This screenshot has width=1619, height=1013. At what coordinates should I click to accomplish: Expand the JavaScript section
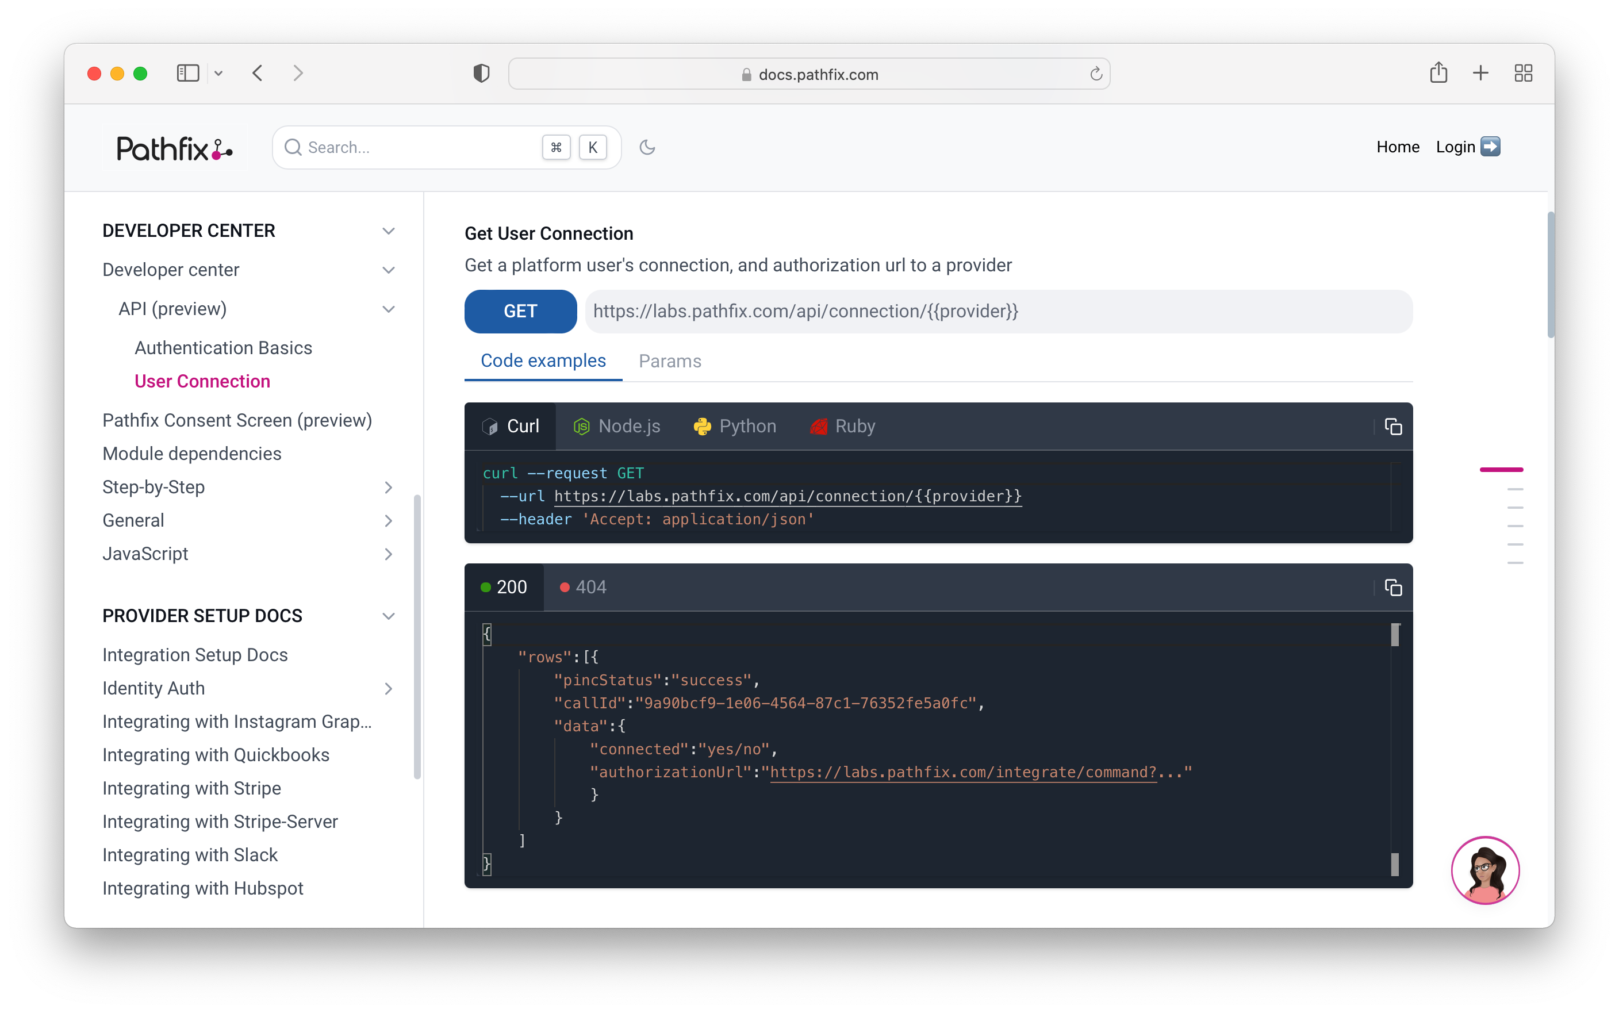389,554
